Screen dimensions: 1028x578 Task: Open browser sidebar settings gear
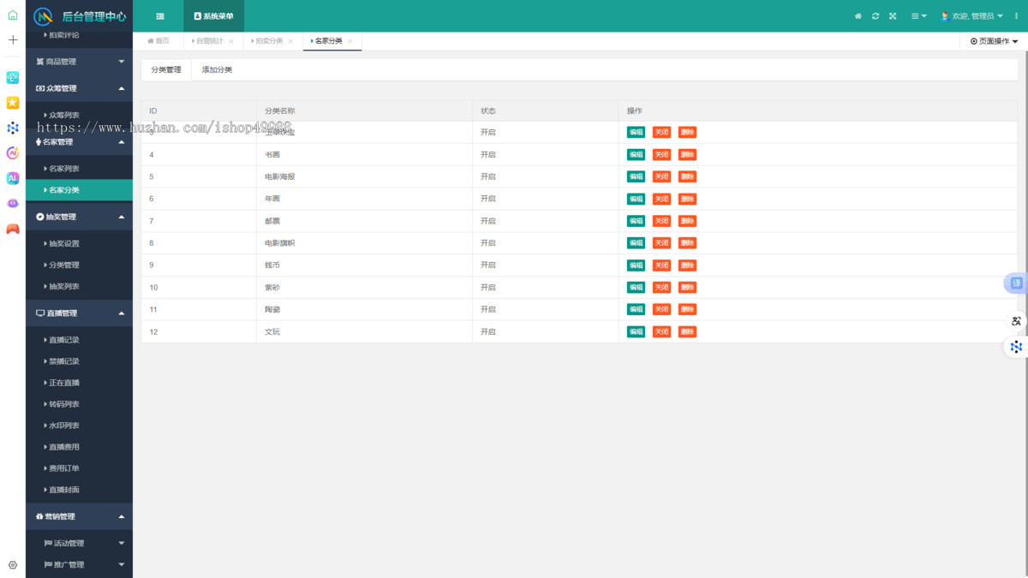tap(13, 565)
